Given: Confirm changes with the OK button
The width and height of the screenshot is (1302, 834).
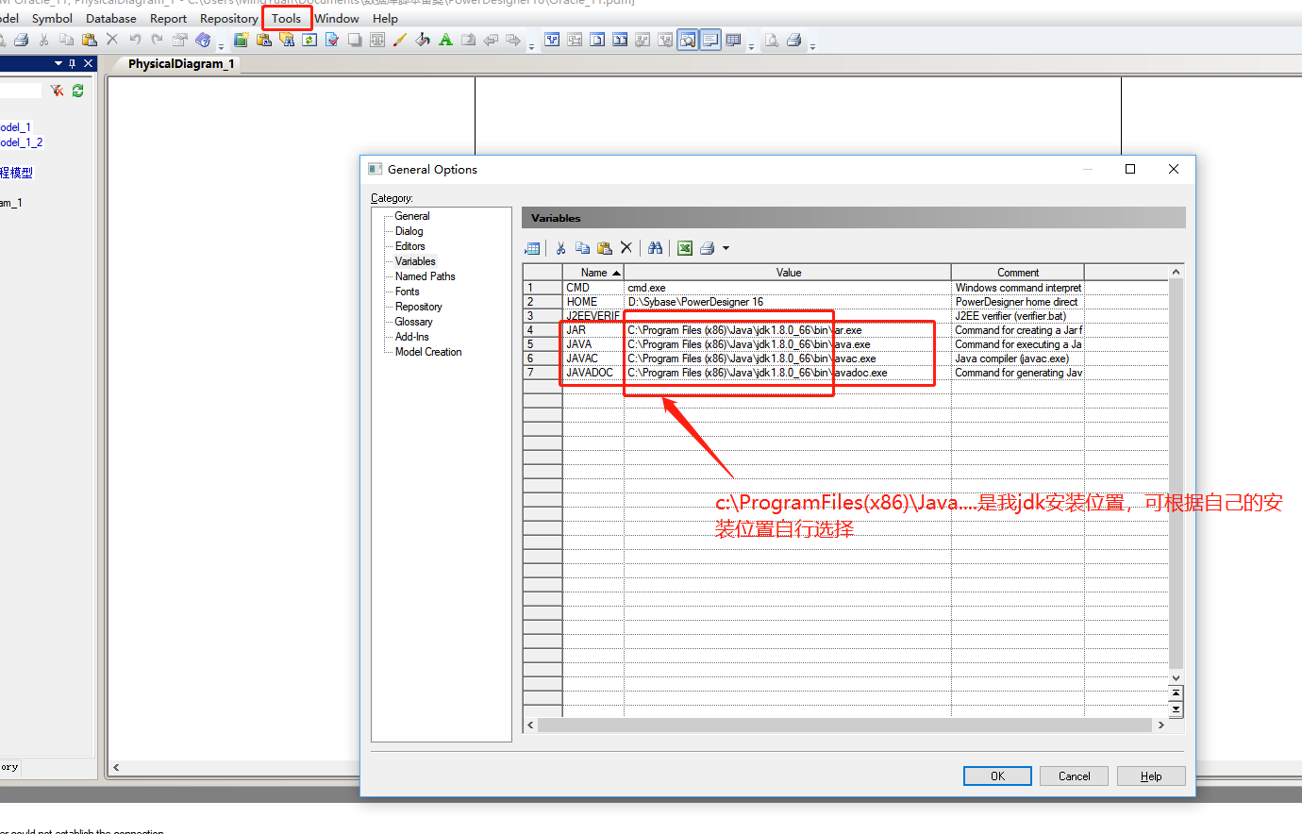Looking at the screenshot, I should [x=997, y=776].
